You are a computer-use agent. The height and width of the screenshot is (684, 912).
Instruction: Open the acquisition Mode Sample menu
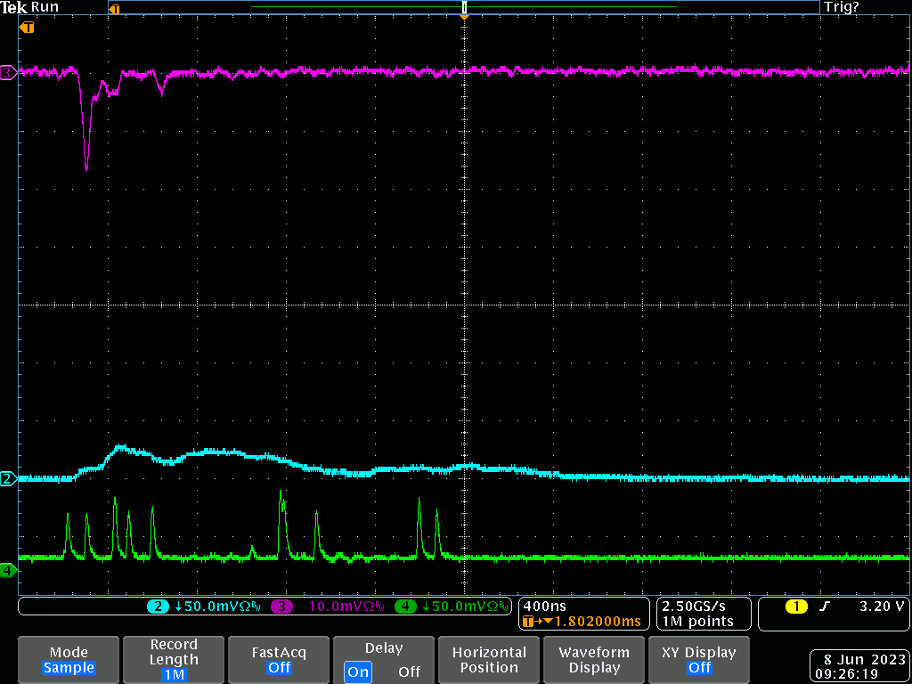click(x=69, y=660)
